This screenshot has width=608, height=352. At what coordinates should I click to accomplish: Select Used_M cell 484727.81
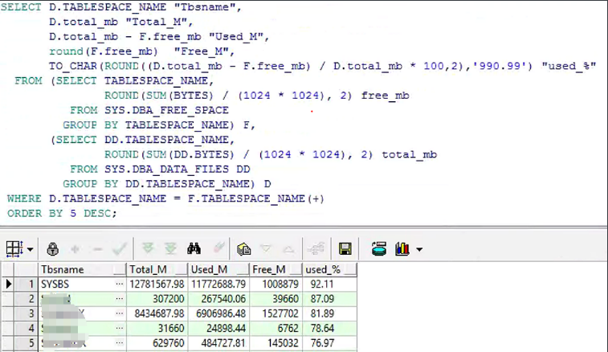(x=218, y=343)
